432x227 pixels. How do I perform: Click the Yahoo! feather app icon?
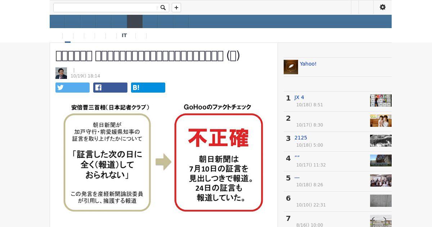[x=291, y=67]
